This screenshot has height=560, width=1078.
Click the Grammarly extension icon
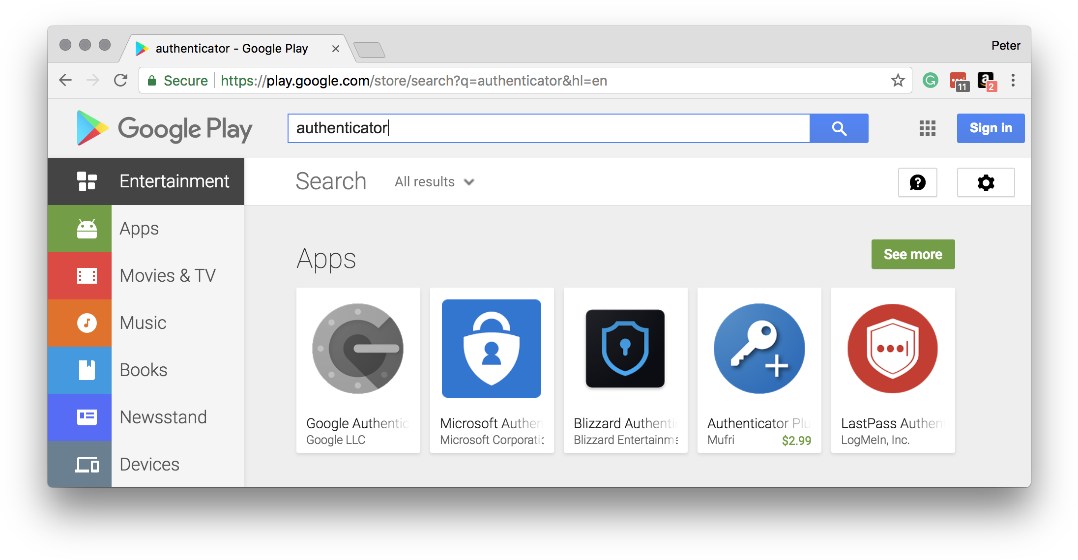pos(930,80)
